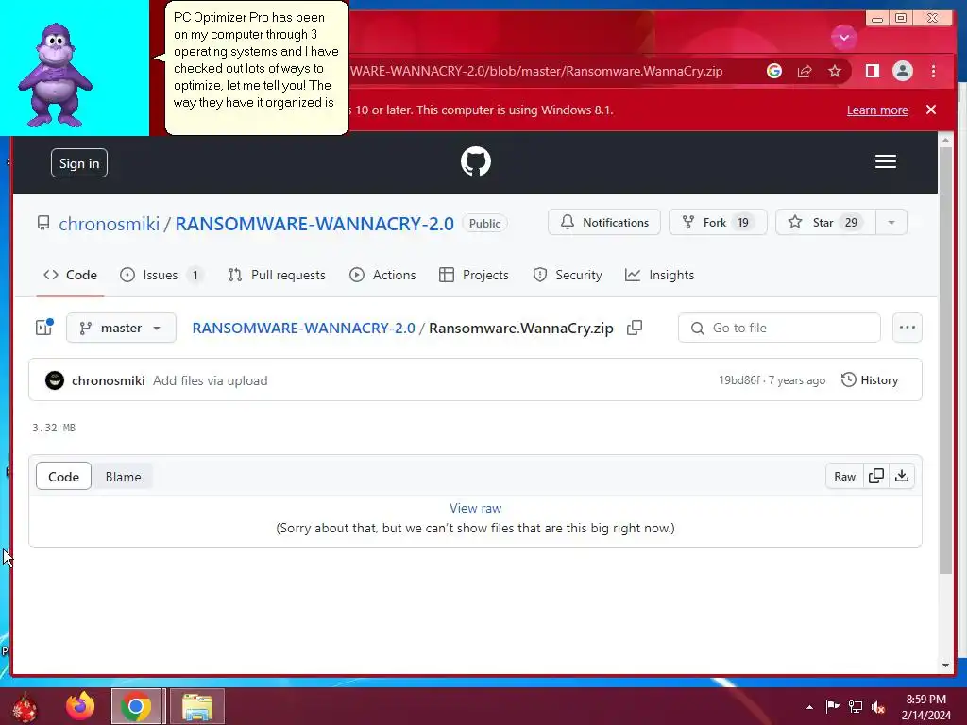
Task: Toggle the Chrome side panel icon
Action: click(872, 71)
